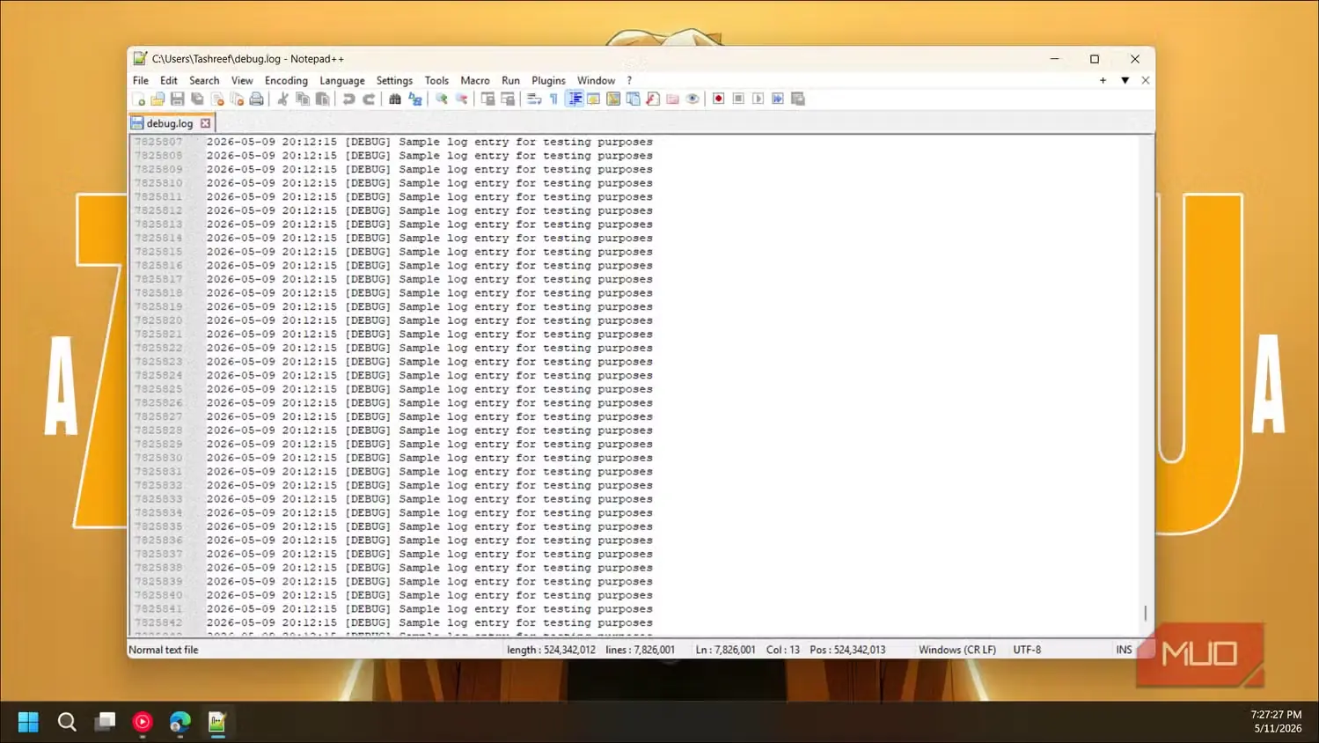Zoom out with the toolbar magnifier

click(x=461, y=99)
